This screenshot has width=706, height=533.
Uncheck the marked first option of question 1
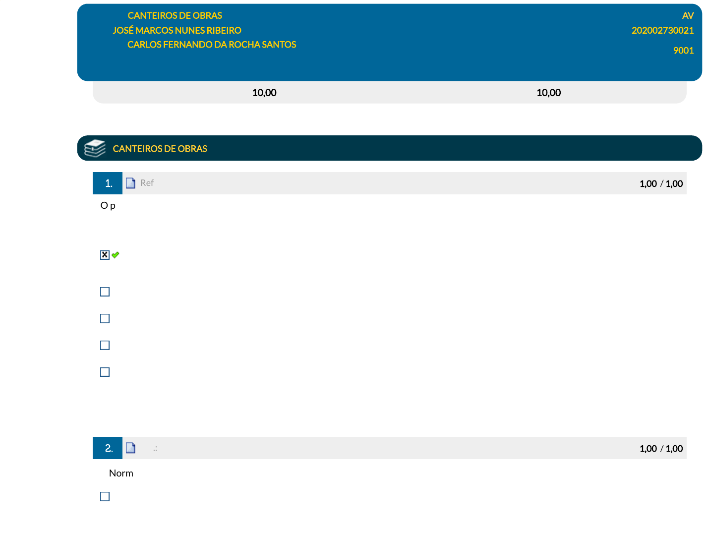[x=105, y=255]
